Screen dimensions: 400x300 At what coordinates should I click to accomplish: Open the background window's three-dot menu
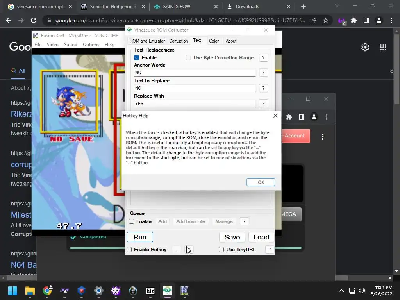[x=322, y=137]
